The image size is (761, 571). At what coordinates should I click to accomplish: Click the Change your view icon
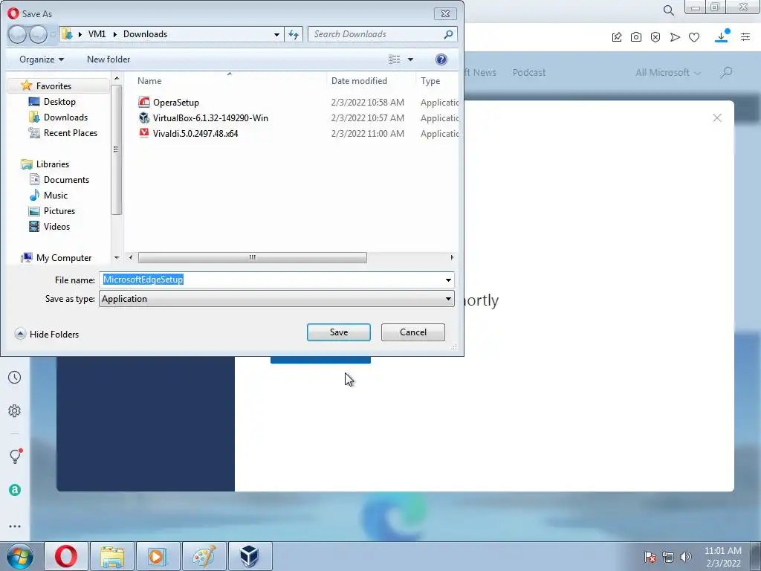tap(394, 59)
